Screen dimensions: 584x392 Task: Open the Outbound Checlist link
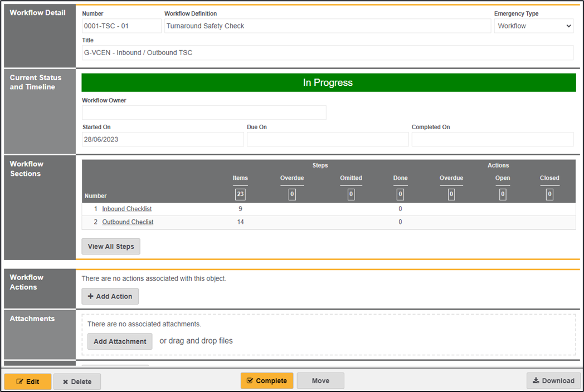(128, 222)
